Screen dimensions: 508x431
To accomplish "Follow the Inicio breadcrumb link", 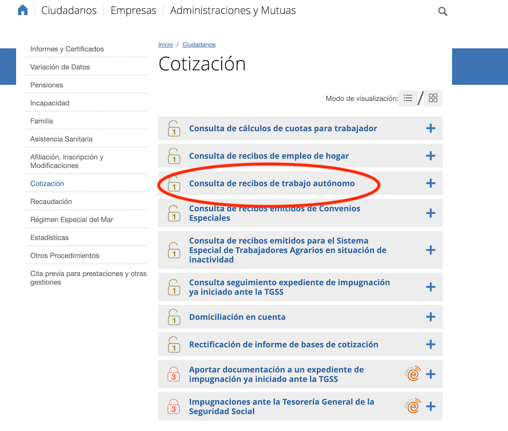I will click(165, 44).
